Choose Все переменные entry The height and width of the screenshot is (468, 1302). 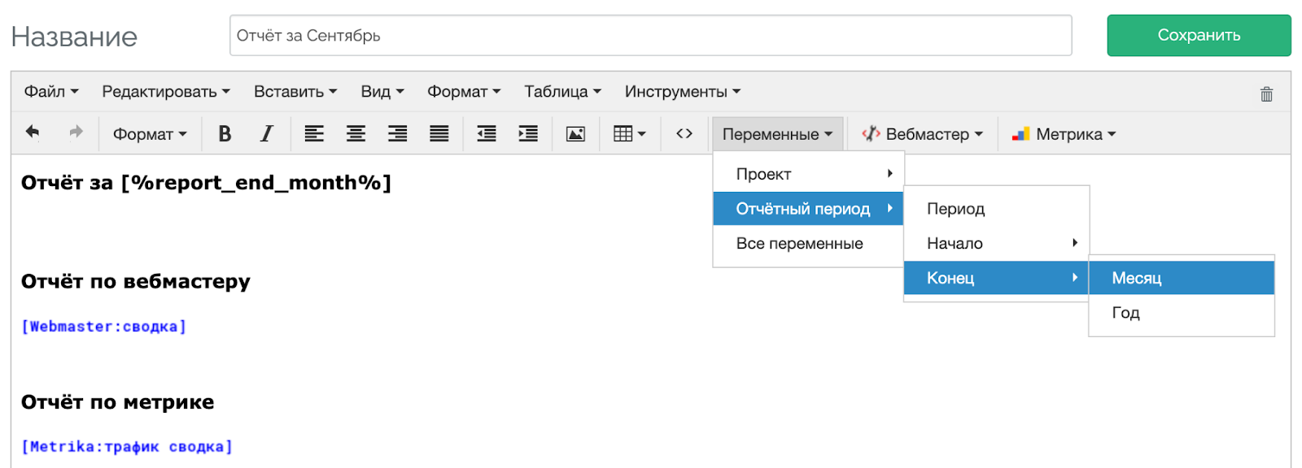808,244
